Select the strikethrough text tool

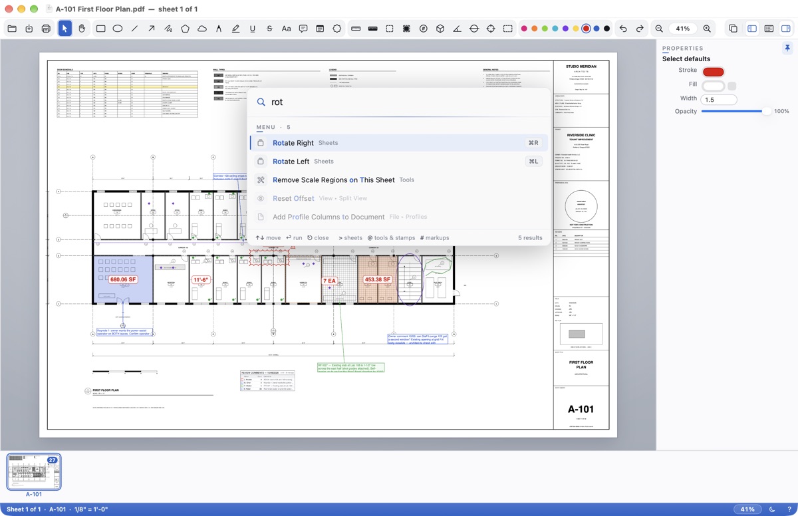(269, 29)
